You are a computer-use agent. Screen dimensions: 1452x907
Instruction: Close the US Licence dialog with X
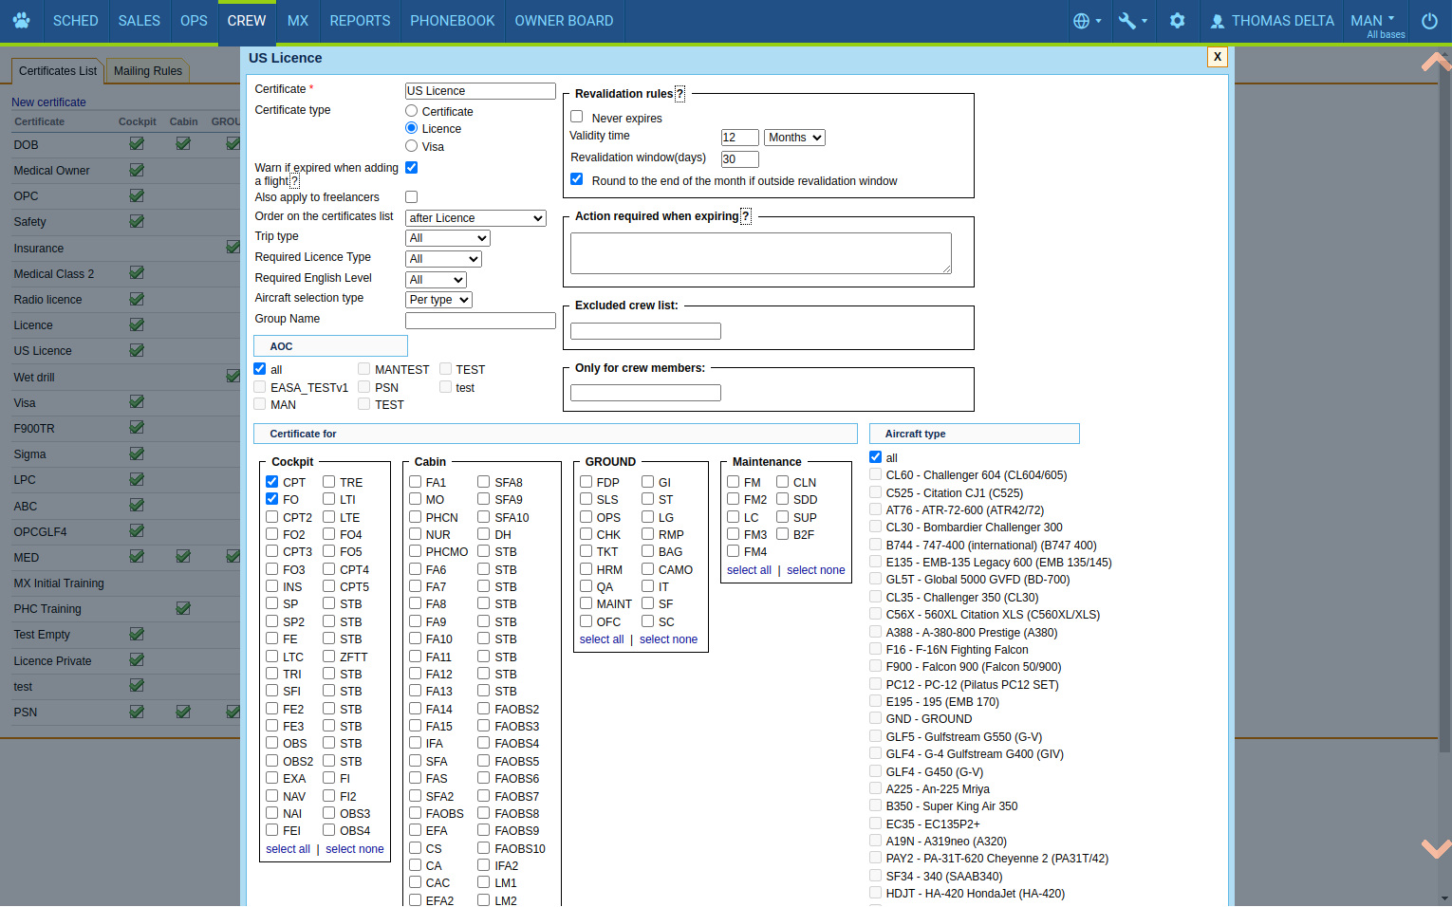click(1217, 57)
